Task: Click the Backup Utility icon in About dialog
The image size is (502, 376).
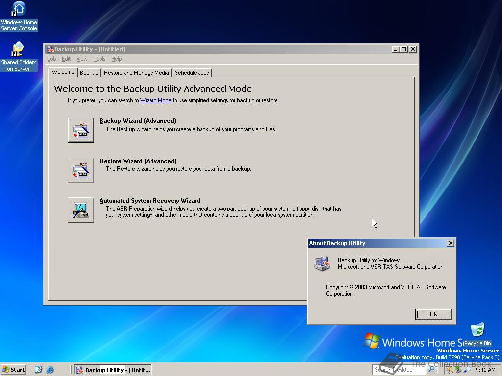Action: 322,263
